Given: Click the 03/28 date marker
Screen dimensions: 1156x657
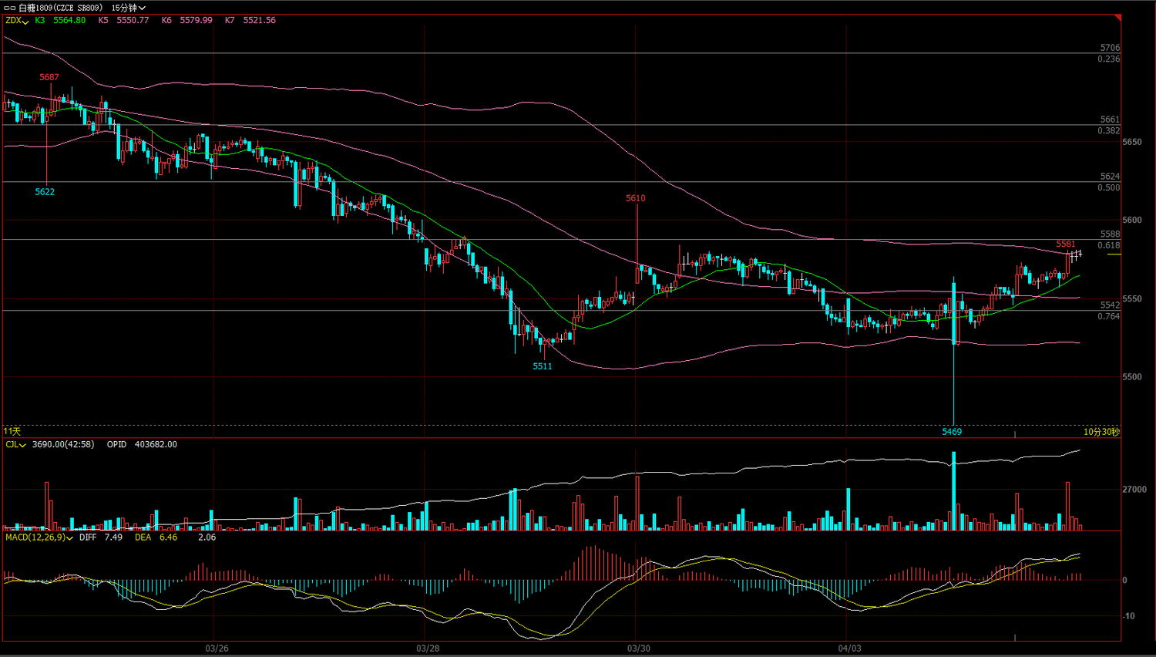Looking at the screenshot, I should click(x=428, y=649).
